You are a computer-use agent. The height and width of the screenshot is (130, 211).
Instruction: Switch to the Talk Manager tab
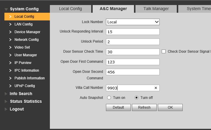click(156, 9)
